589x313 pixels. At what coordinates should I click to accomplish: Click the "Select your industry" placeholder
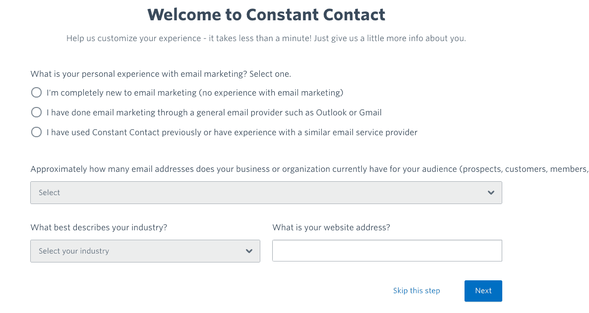pyautogui.click(x=73, y=251)
